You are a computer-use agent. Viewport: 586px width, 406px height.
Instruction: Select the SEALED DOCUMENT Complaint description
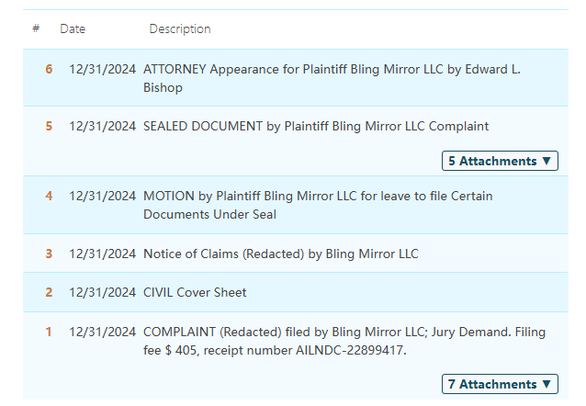click(x=316, y=126)
